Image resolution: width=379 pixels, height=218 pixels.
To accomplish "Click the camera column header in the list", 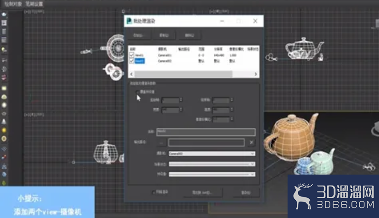I will pos(162,49).
